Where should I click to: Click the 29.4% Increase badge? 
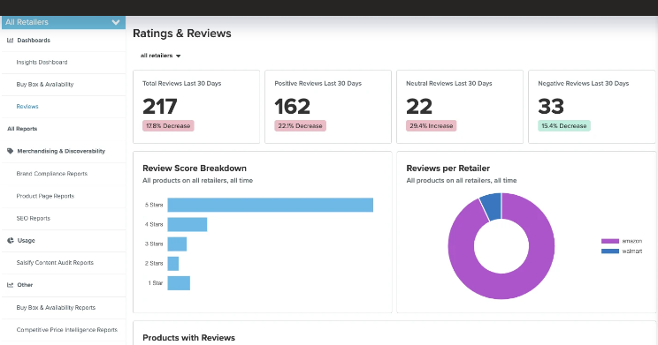(432, 125)
